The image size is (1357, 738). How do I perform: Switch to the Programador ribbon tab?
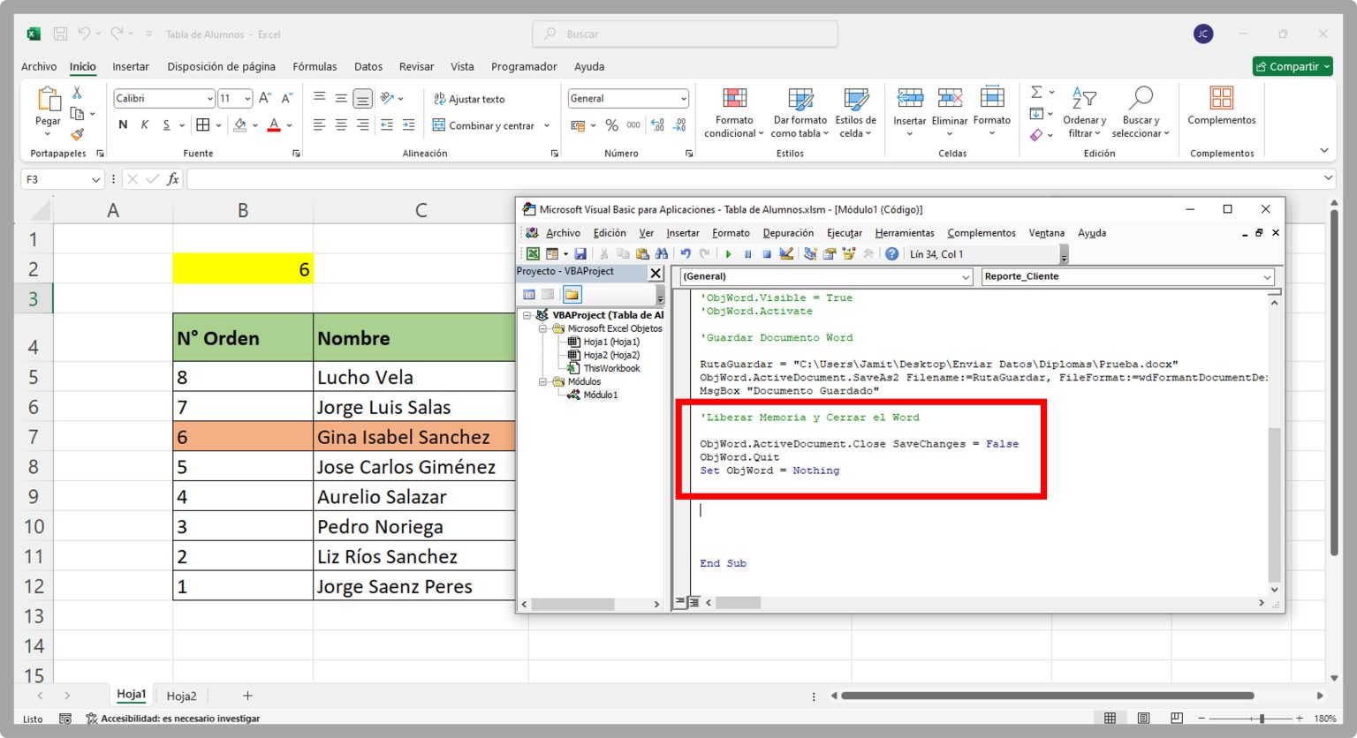[x=524, y=66]
